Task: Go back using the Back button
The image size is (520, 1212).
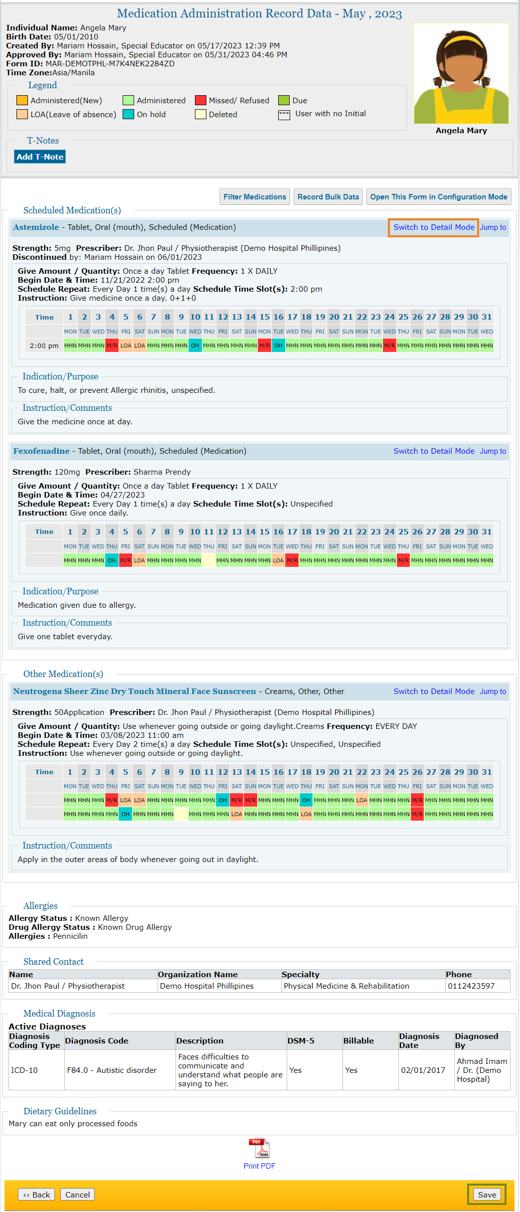Action: point(36,1195)
